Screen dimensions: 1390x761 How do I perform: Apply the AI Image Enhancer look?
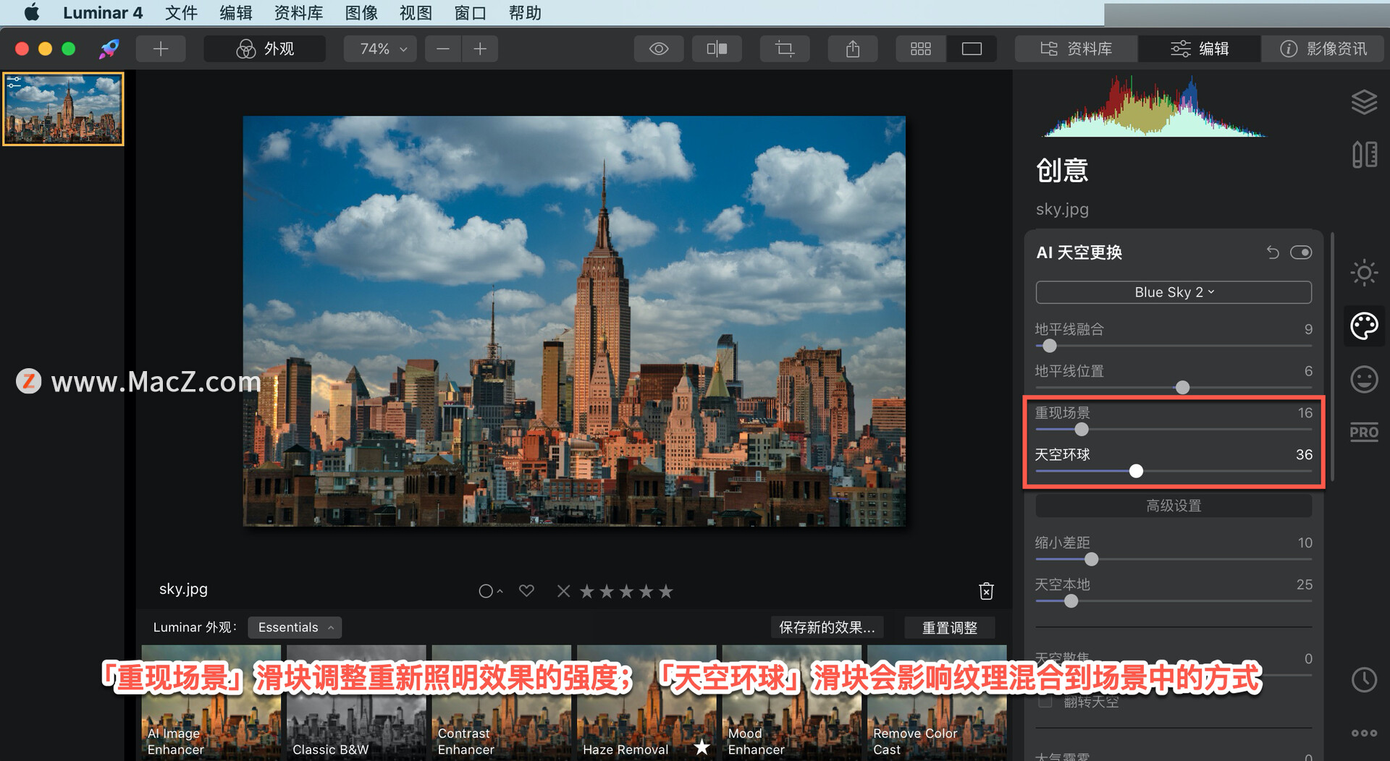211,702
